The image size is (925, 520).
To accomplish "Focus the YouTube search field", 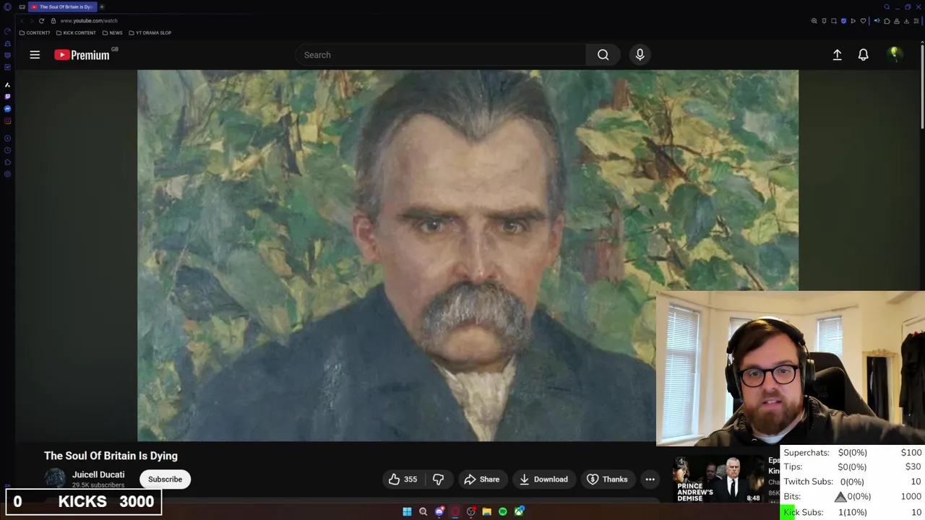I will pos(441,55).
